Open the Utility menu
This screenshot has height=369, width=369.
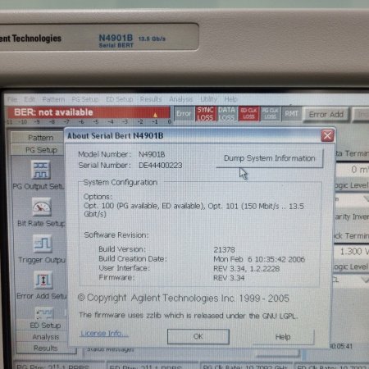click(x=208, y=99)
